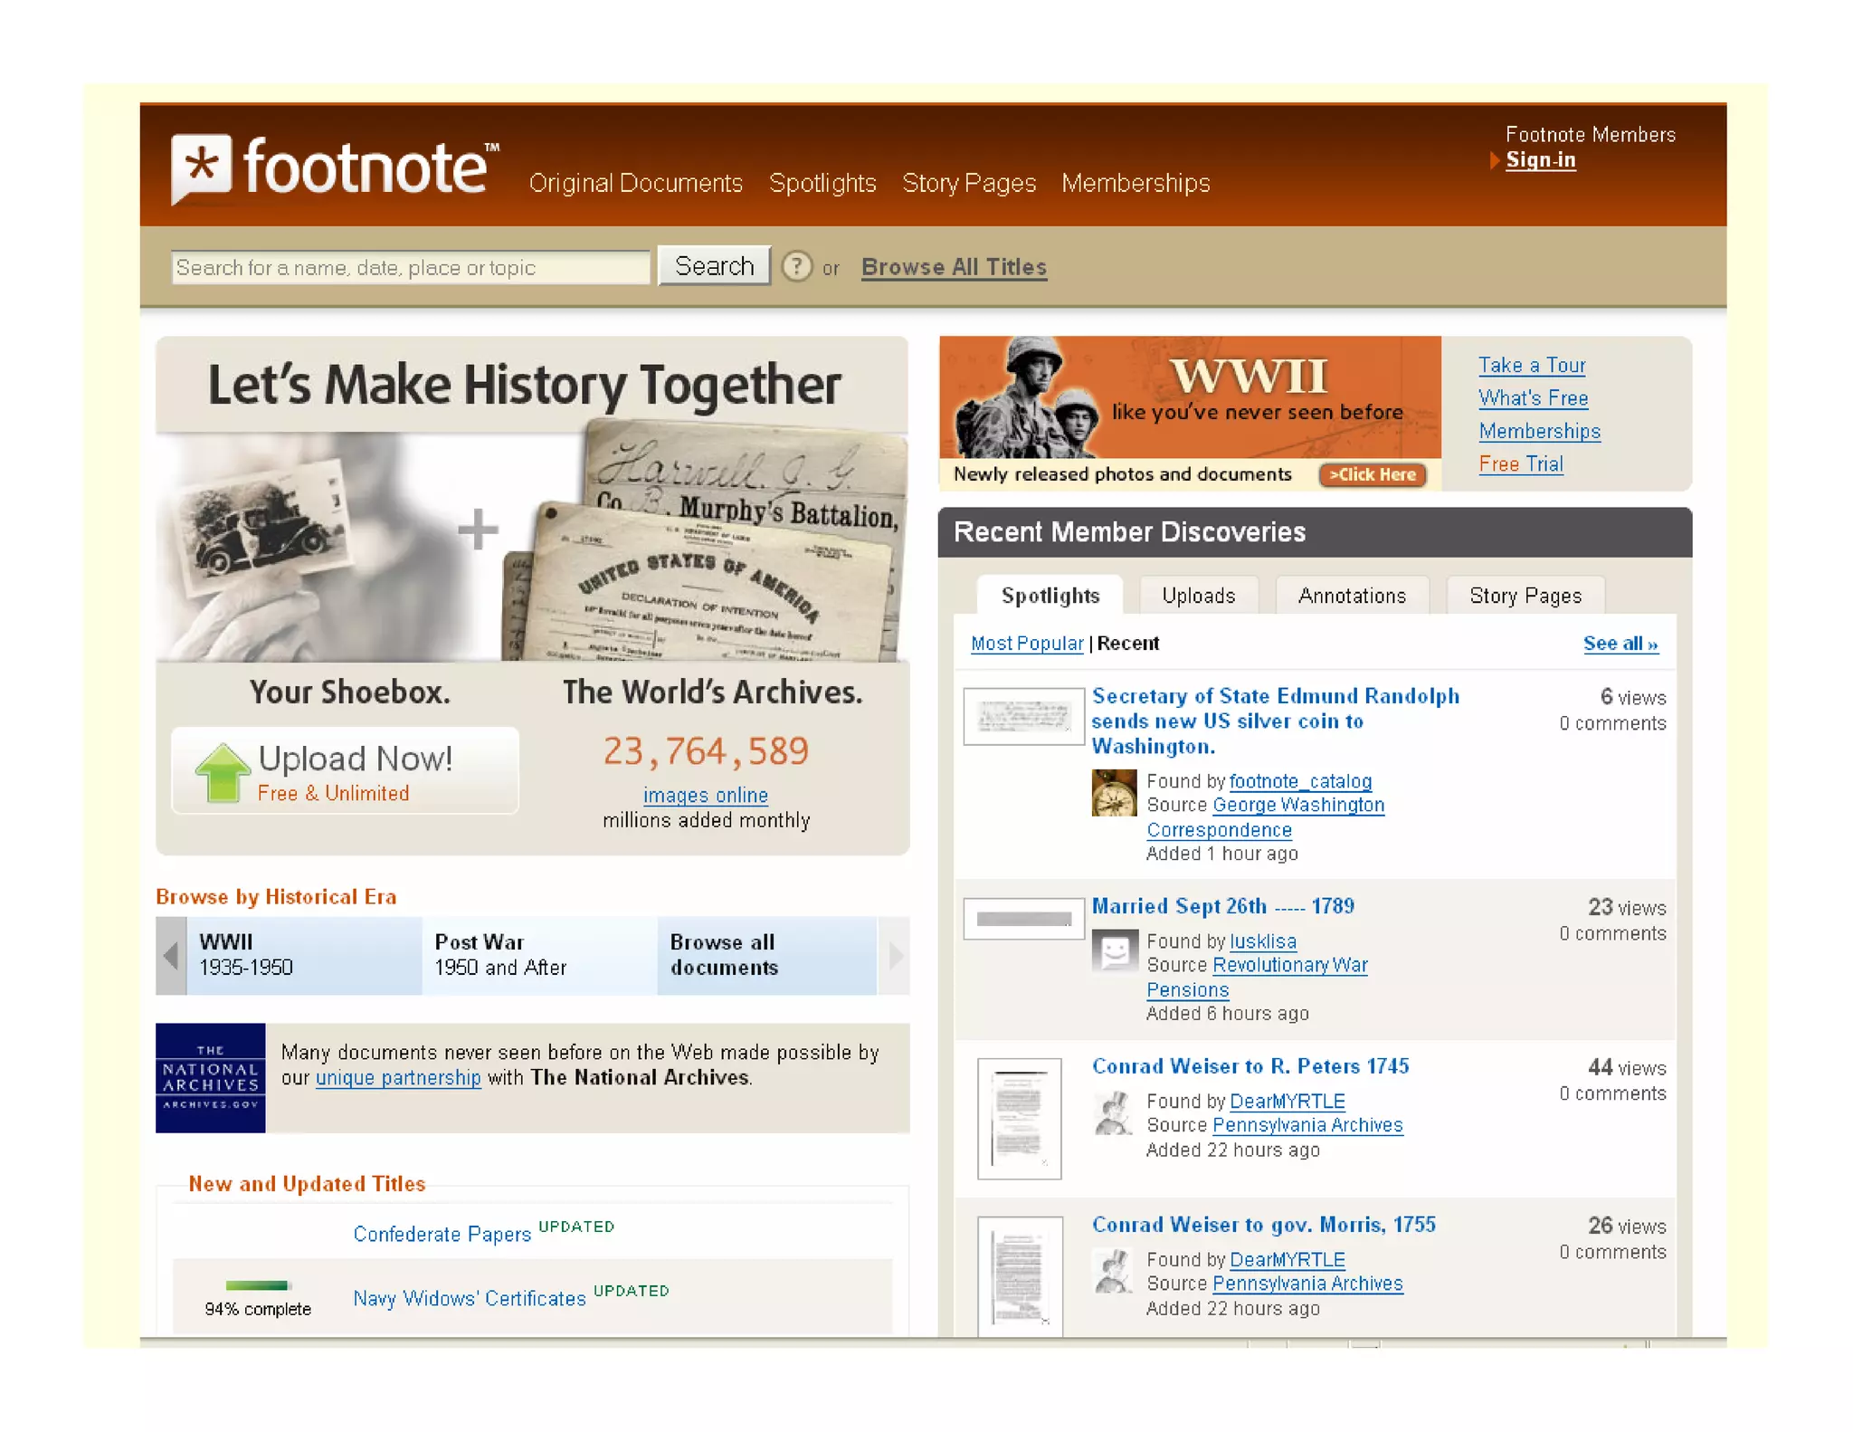Click footnote_catalog compass avatar
The width and height of the screenshot is (1853, 1432).
(x=1114, y=793)
